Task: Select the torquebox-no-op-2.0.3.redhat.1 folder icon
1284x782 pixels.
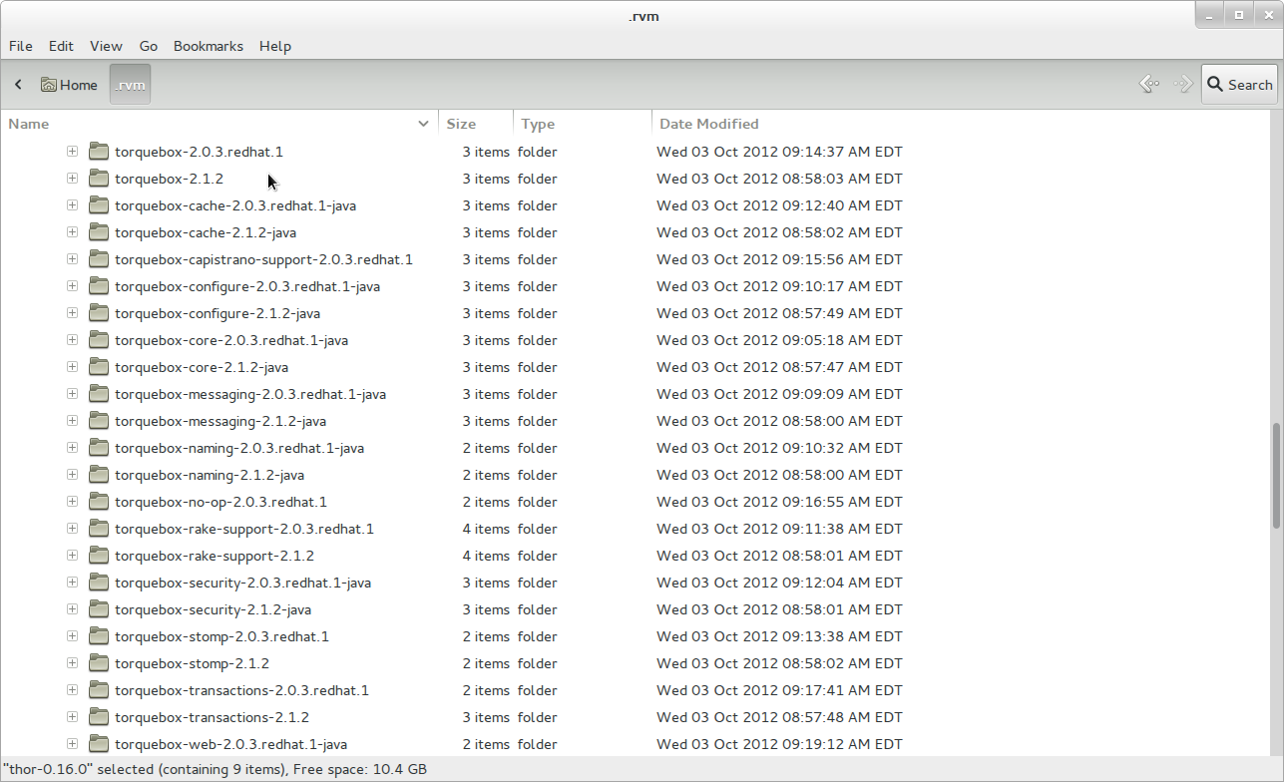Action: tap(98, 502)
